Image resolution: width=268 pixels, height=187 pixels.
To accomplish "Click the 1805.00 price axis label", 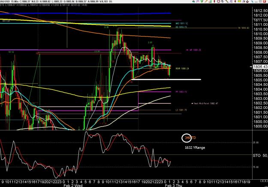I will pyautogui.click(x=260, y=80).
